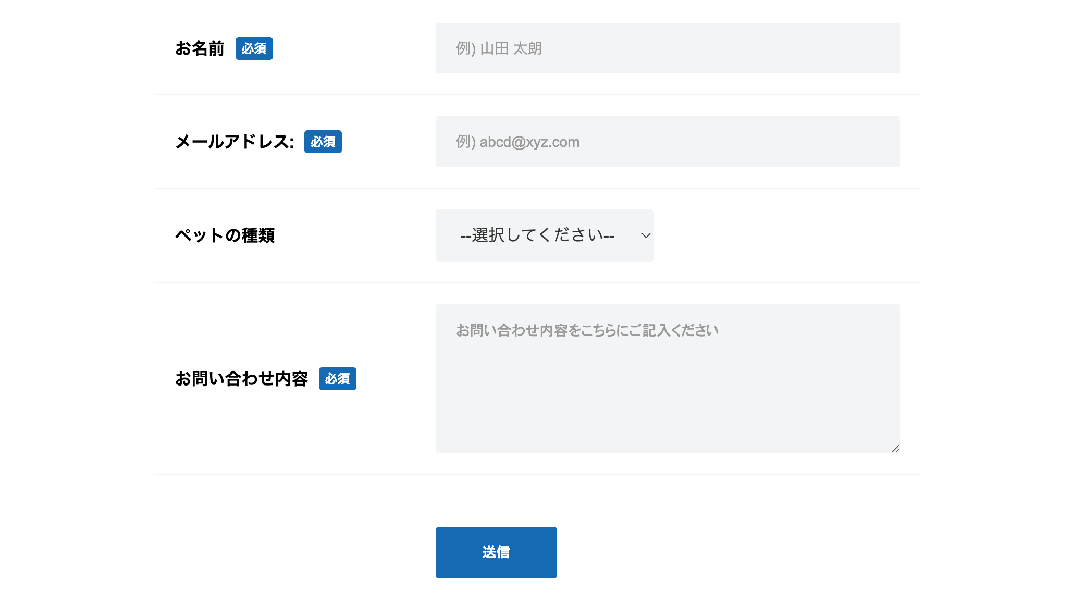Click the placeholder text '例) 山田 太朗'

(x=499, y=48)
